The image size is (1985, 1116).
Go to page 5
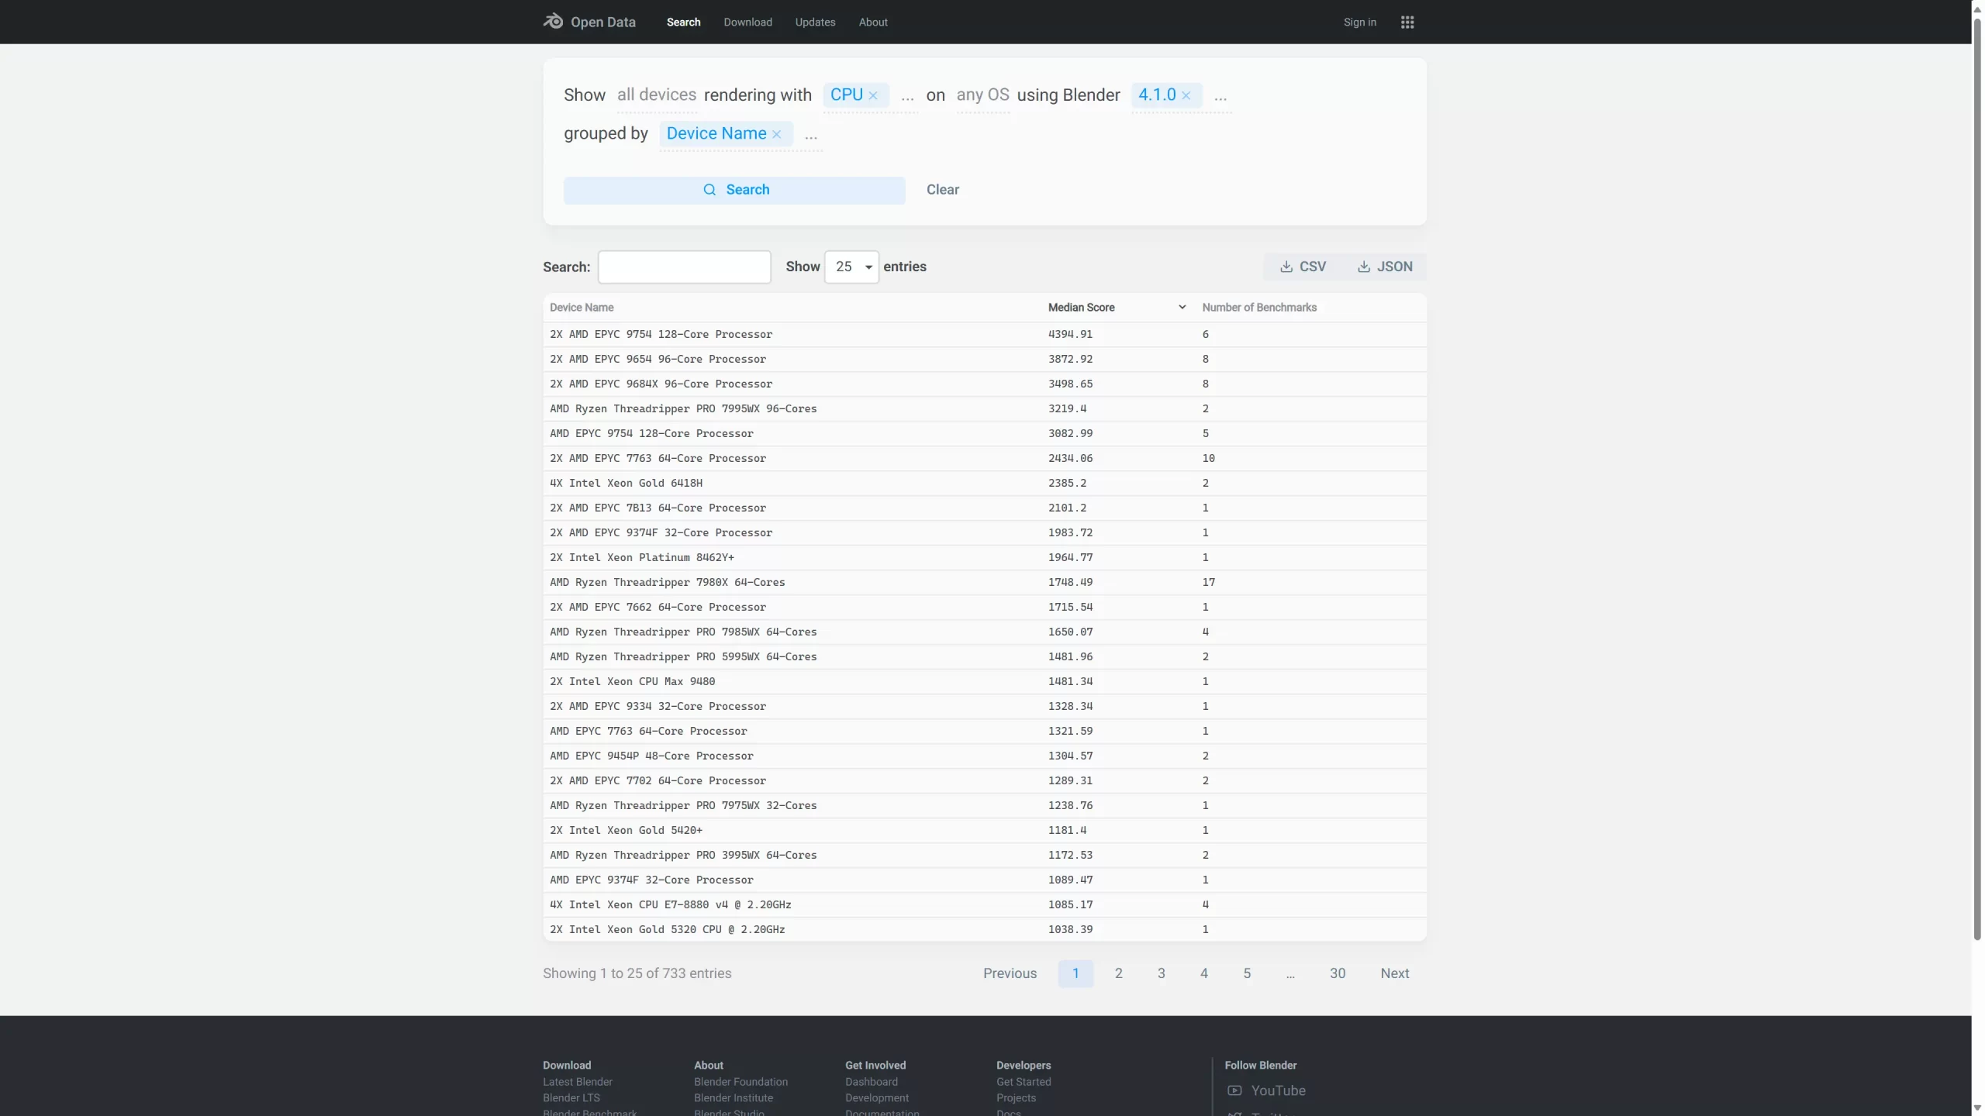[1247, 973]
